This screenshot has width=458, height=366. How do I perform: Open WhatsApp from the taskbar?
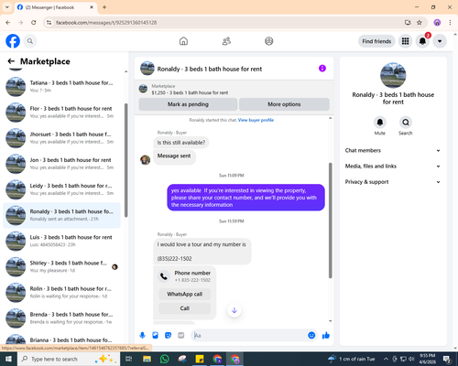[x=165, y=359]
